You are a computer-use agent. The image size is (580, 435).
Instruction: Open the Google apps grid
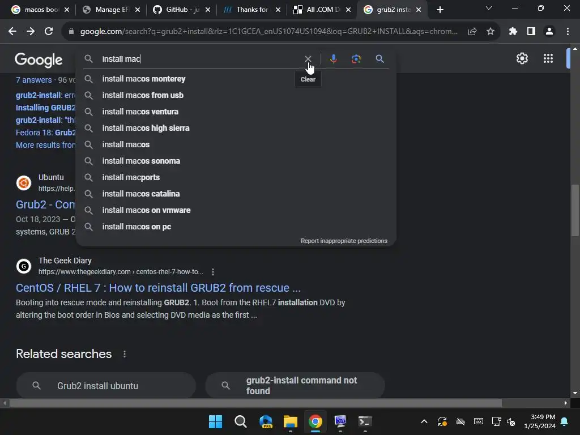[x=548, y=58]
